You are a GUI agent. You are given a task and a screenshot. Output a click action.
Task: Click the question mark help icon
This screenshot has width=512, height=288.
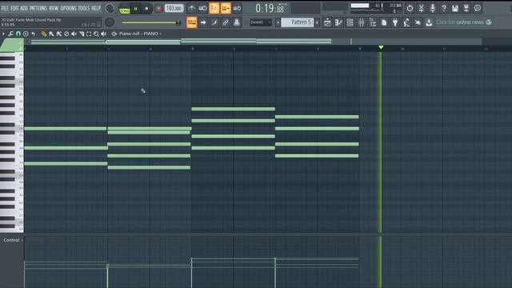[x=444, y=8]
